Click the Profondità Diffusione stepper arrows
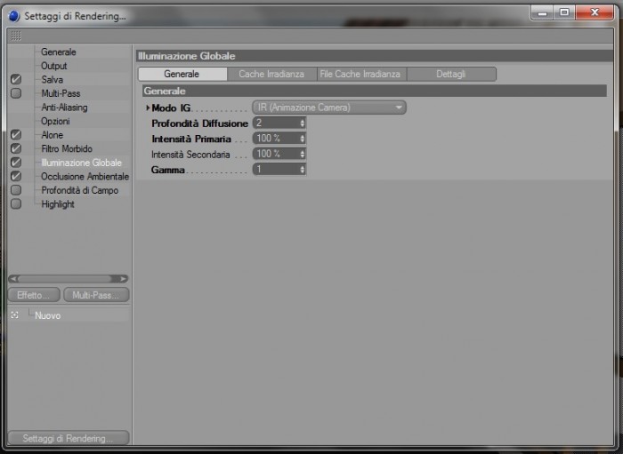Screen dimensions: 623x454 point(303,123)
